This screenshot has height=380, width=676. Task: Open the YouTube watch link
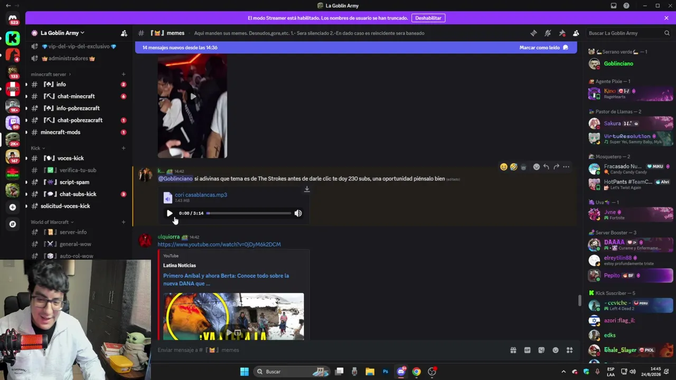coord(219,244)
